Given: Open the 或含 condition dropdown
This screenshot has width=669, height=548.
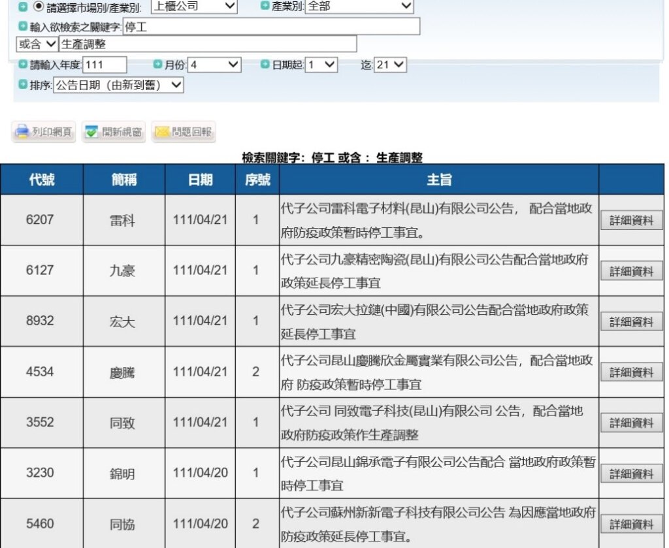Looking at the screenshot, I should (x=37, y=44).
